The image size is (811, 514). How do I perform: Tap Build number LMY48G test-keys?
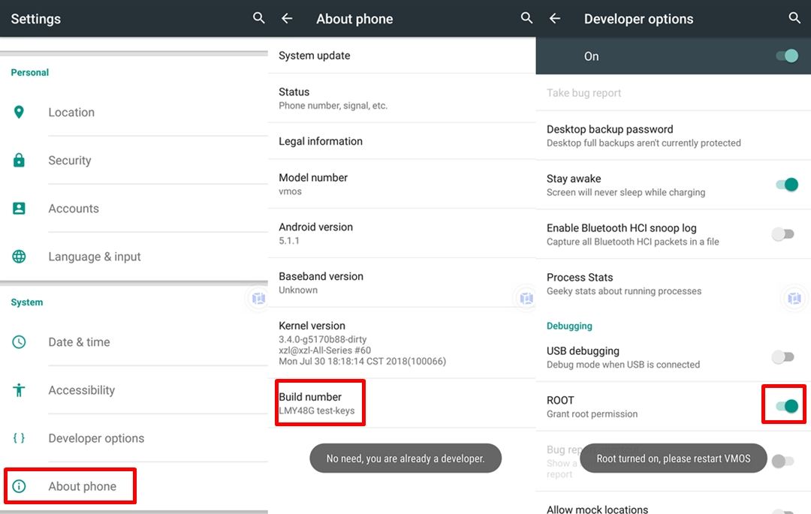pos(402,403)
